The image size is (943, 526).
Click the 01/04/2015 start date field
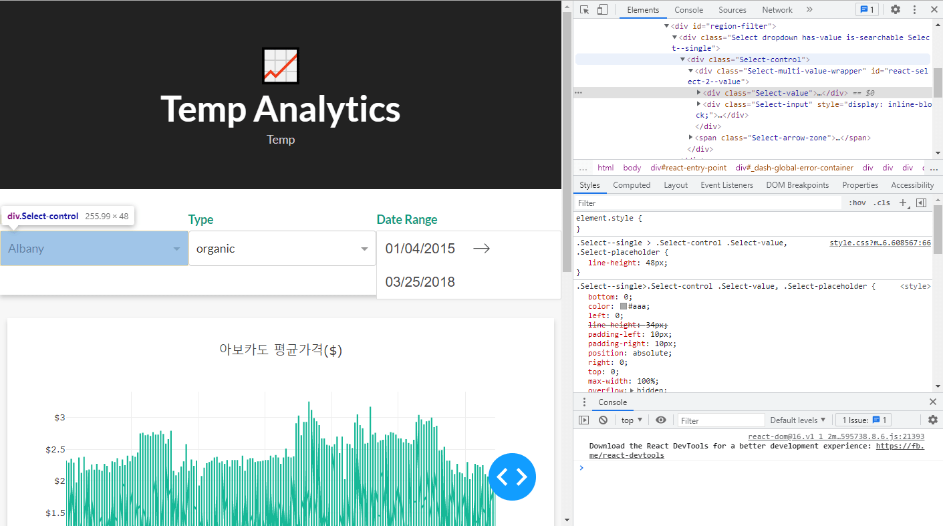[x=420, y=248]
